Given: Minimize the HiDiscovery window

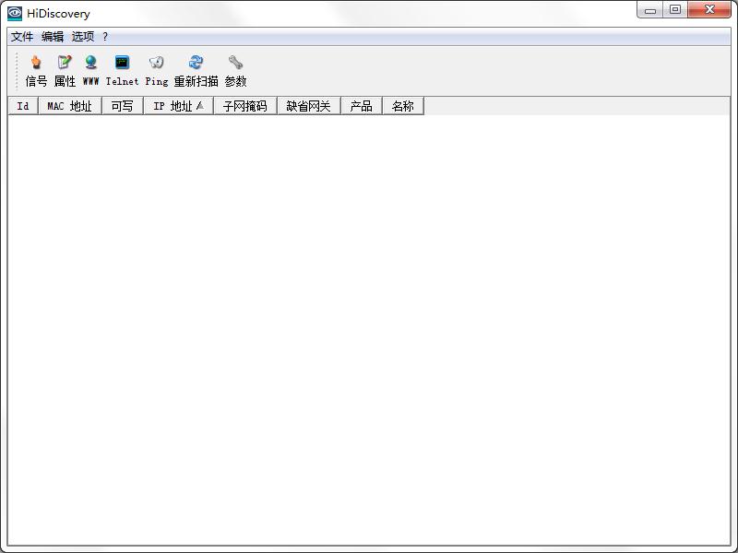Looking at the screenshot, I should (650, 9).
